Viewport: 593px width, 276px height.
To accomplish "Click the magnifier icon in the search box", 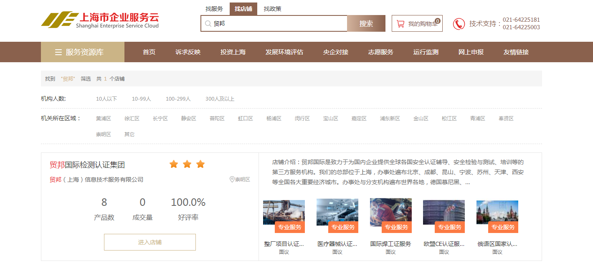I will point(208,24).
